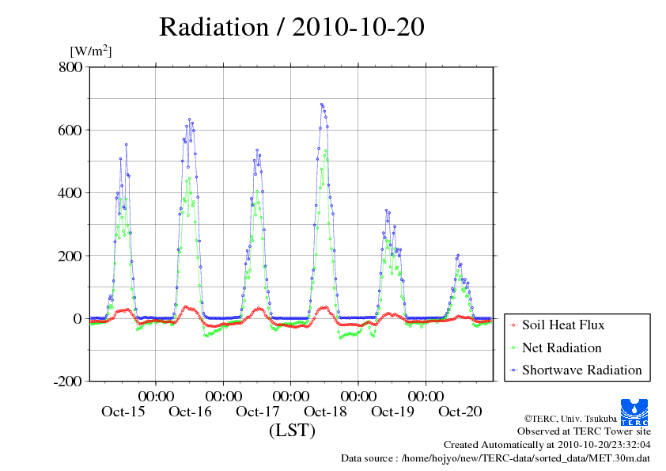Click the TERC logo icon
The height and width of the screenshot is (471, 666).
[634, 412]
